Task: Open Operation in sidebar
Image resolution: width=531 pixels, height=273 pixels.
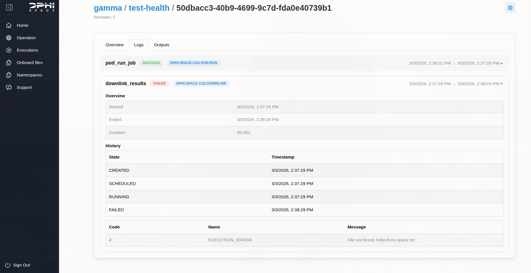Action: click(26, 38)
